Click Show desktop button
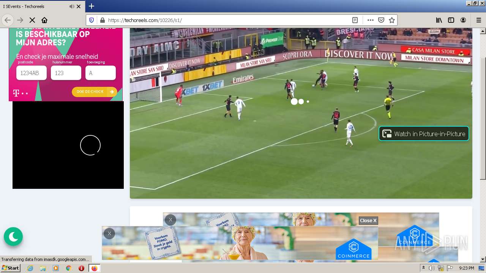The width and height of the screenshot is (486, 273). [x=482, y=268]
